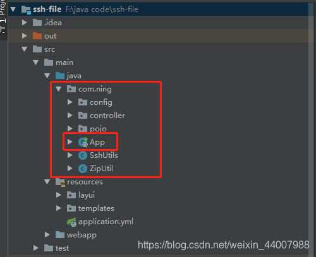Select the layui label
The width and height of the screenshot is (316, 257).
click(87, 195)
